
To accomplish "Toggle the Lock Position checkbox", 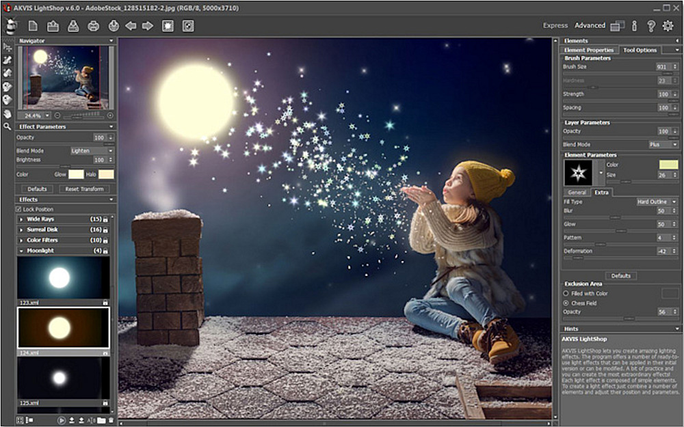I will tap(20, 209).
